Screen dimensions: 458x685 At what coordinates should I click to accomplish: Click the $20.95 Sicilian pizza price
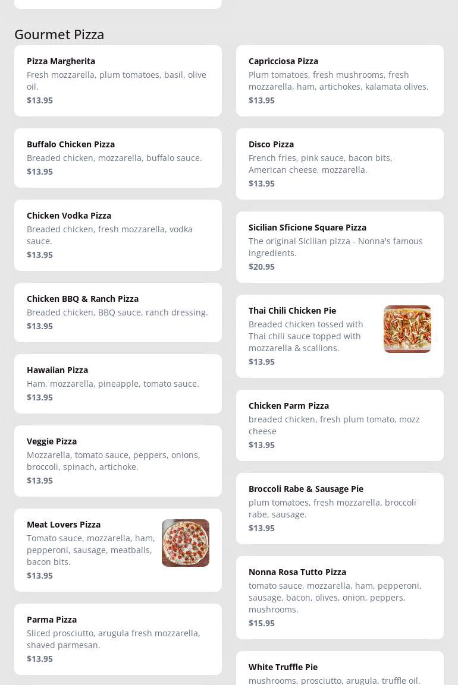(262, 267)
